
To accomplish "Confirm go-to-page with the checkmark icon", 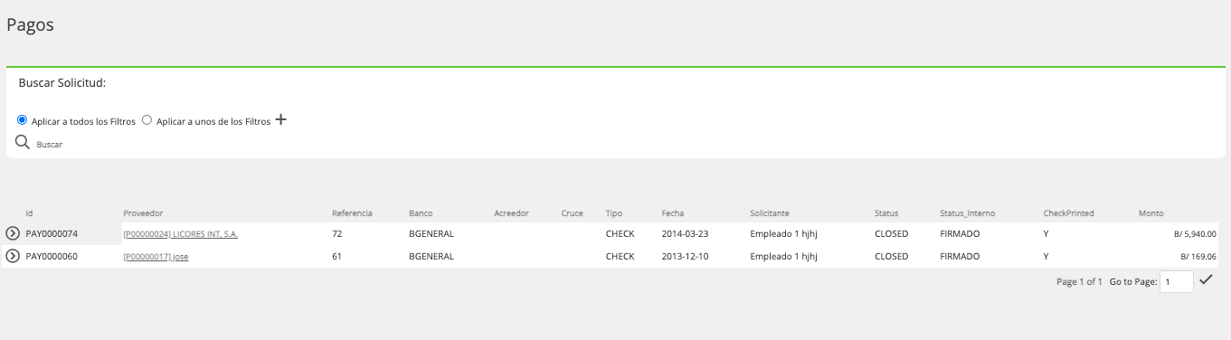I will (x=1206, y=280).
